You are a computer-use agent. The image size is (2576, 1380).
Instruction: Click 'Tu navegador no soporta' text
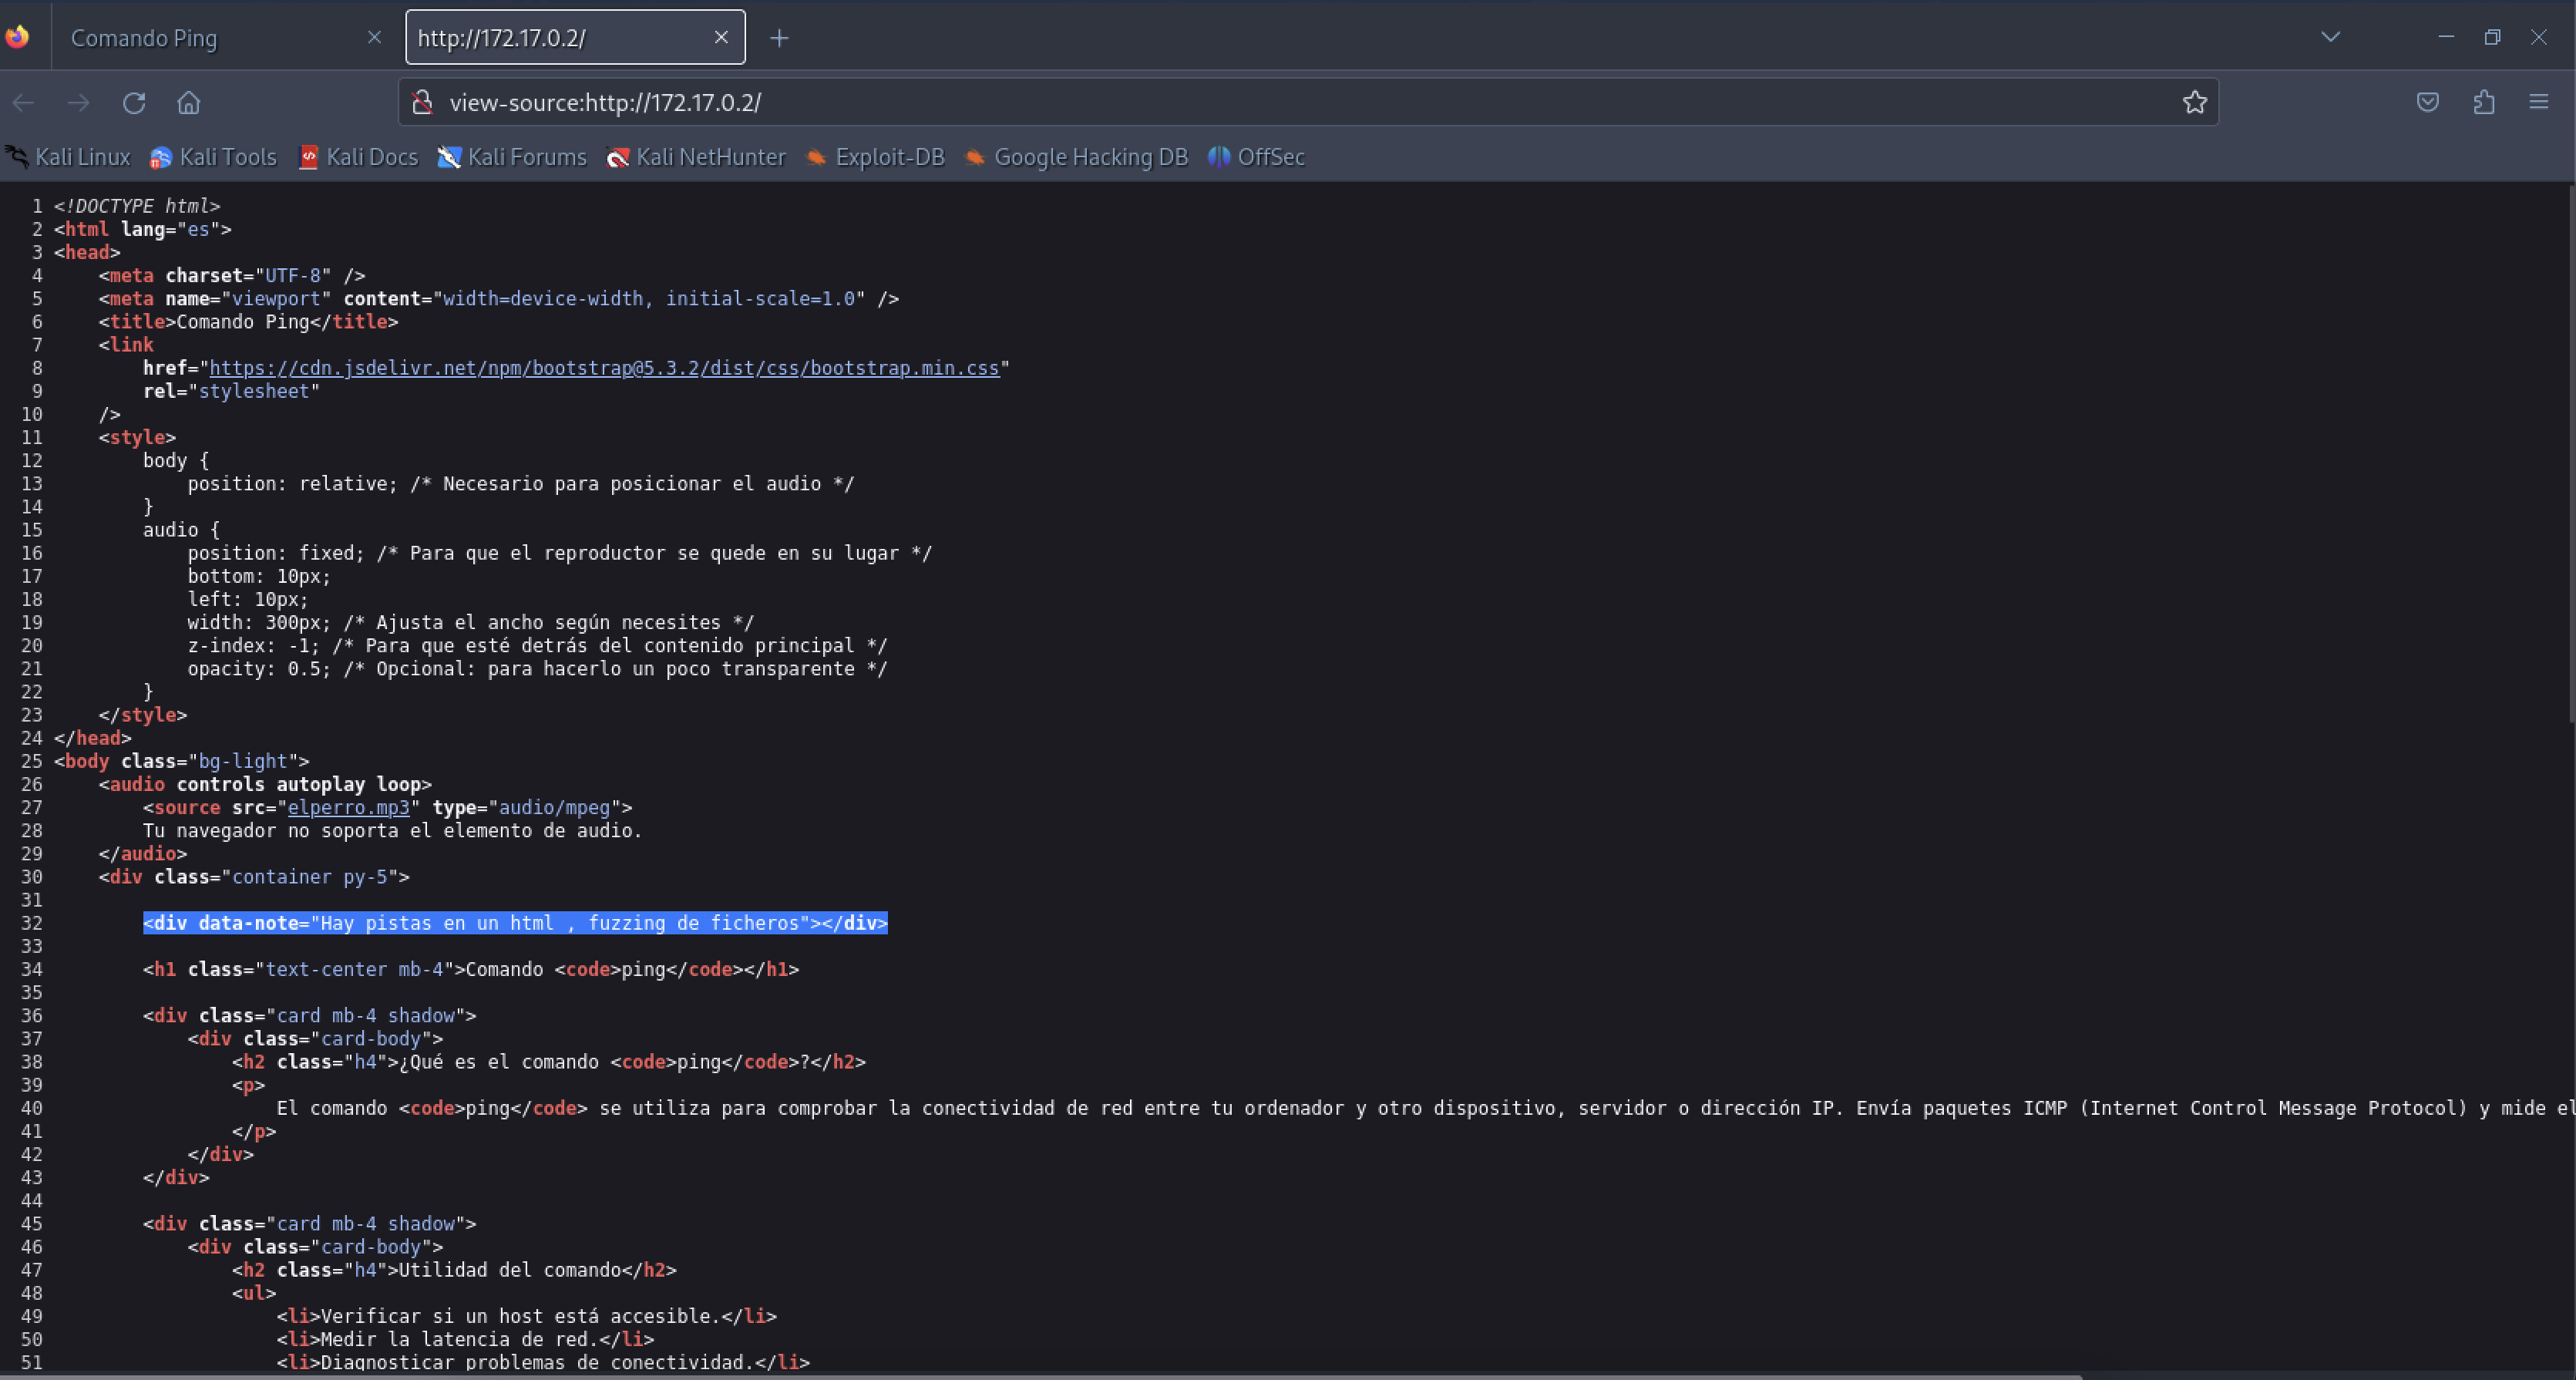tap(392, 830)
